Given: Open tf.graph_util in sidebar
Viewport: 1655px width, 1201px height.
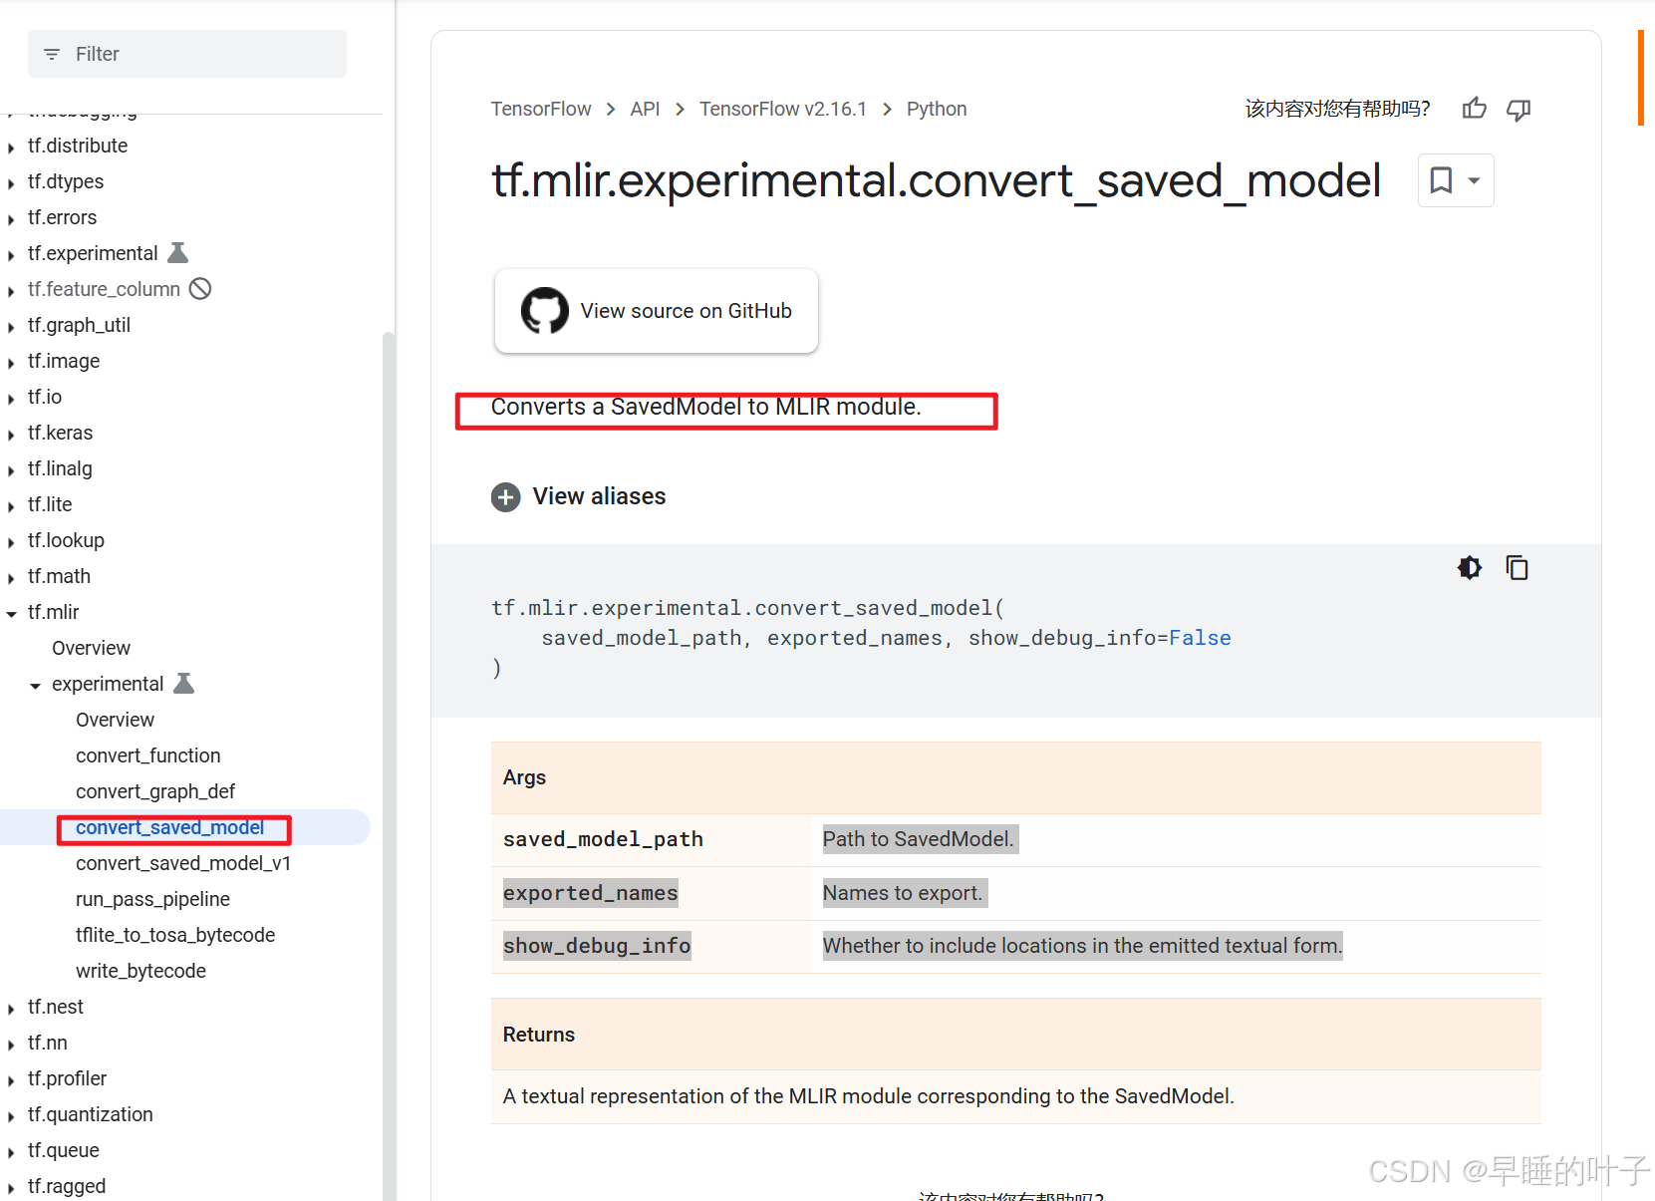Looking at the screenshot, I should (79, 325).
